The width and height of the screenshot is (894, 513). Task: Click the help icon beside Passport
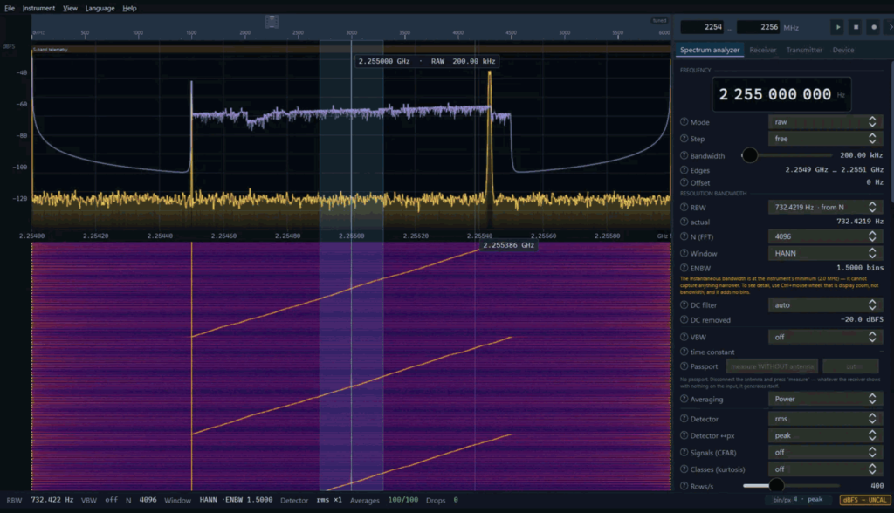coord(684,366)
